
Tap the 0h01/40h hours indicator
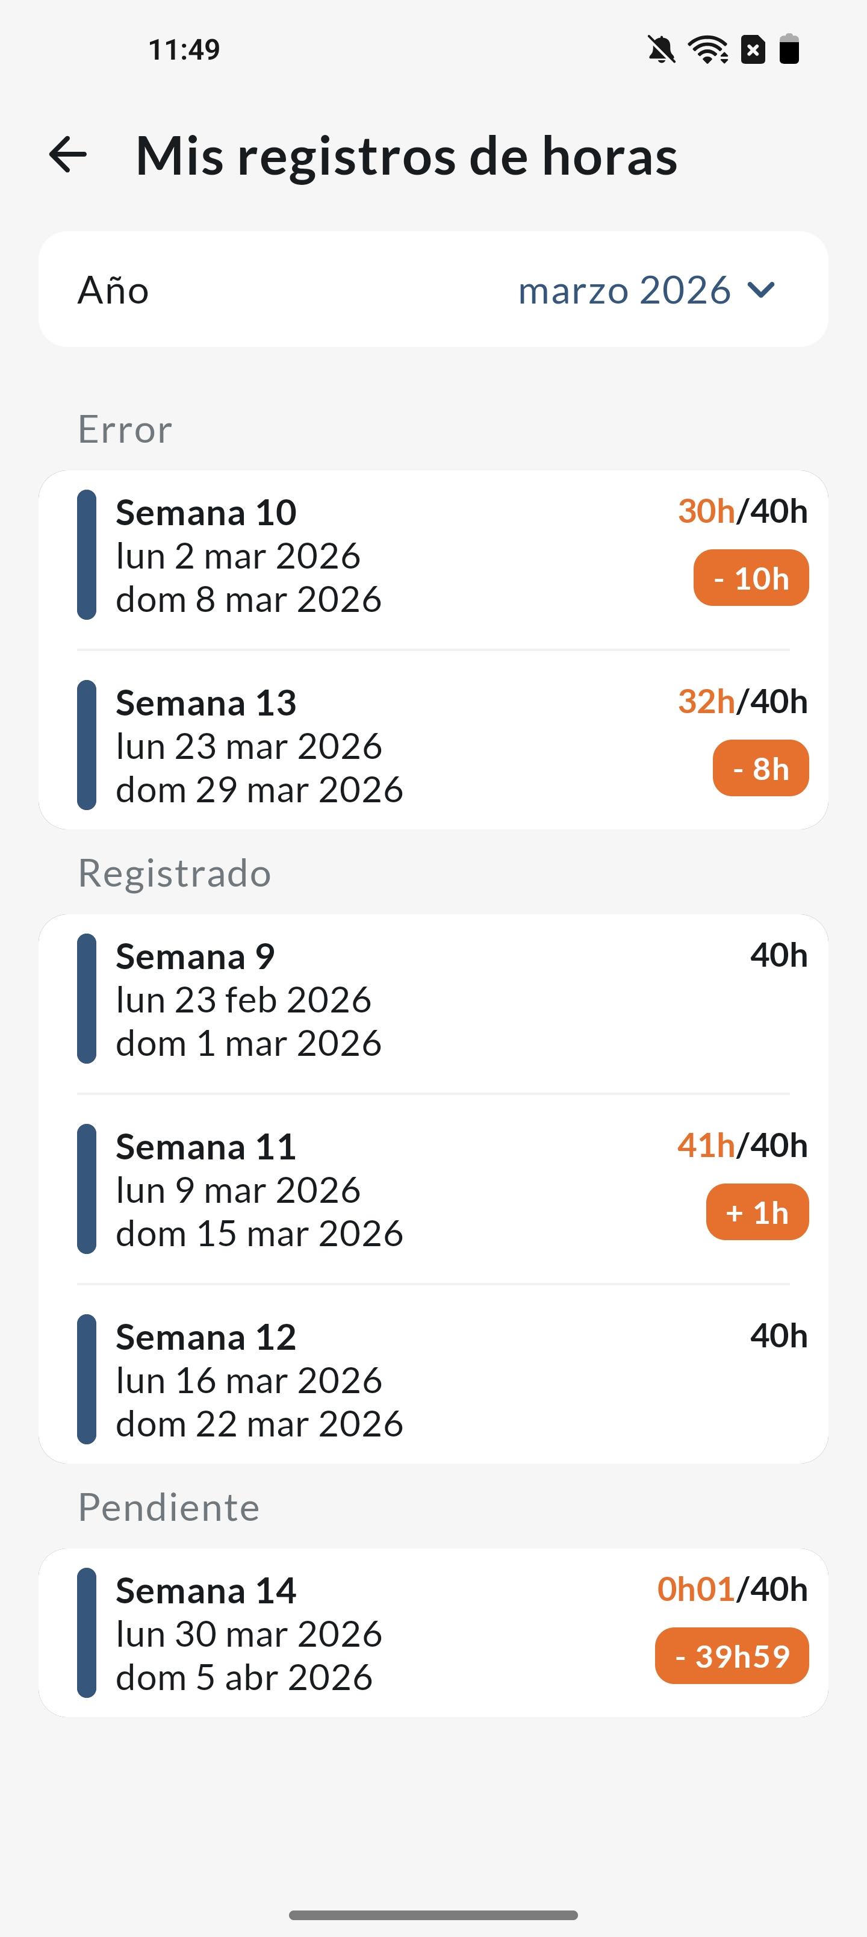click(732, 1589)
